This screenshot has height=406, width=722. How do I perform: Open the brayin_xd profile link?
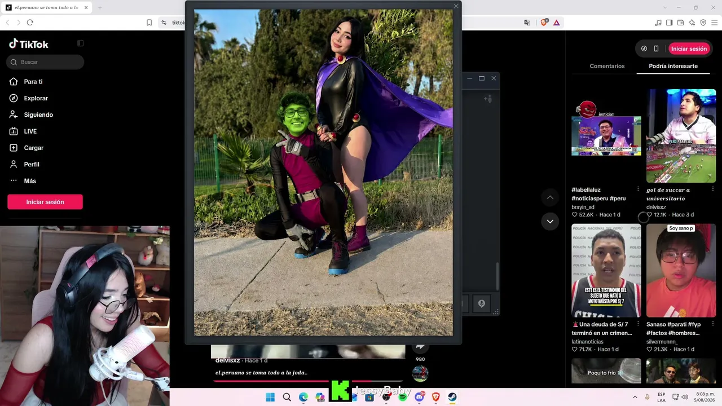583,207
